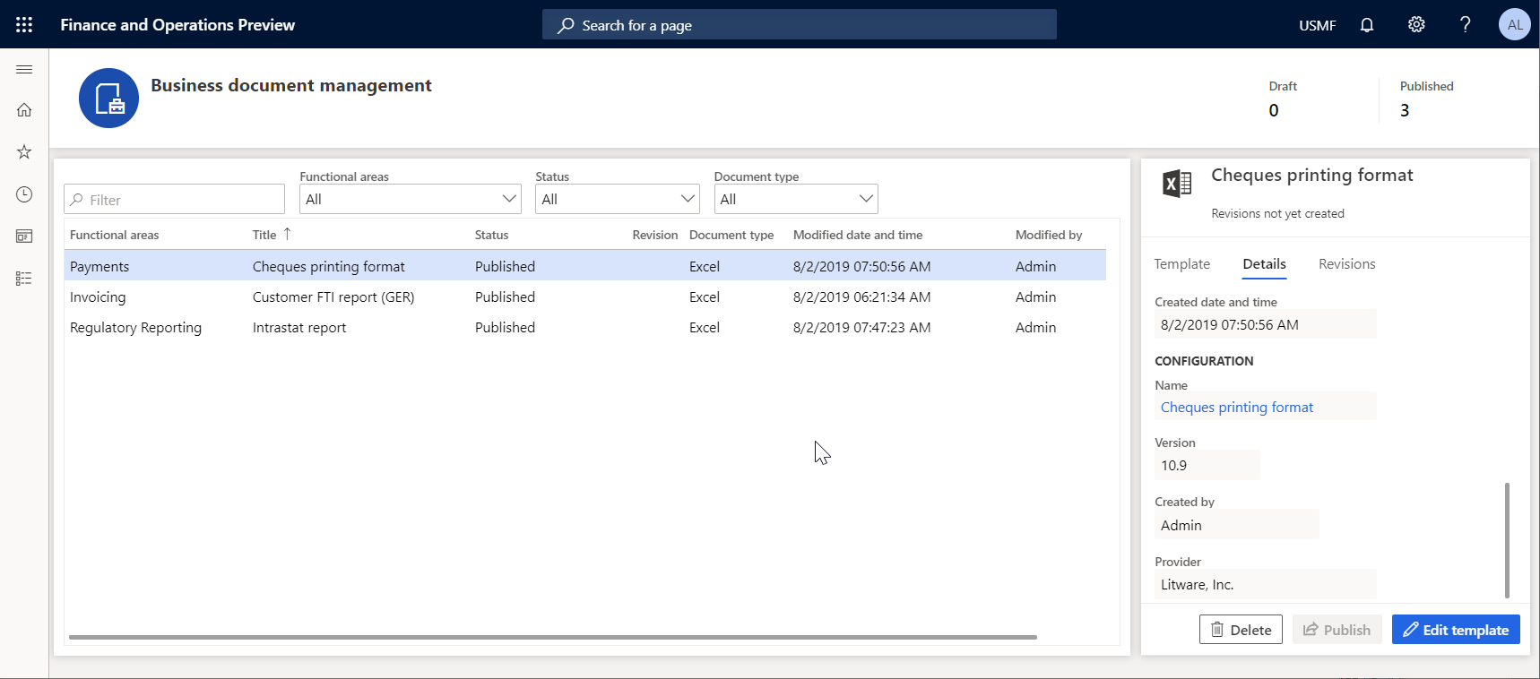Click the 8/2/2019 06:21:34 AM cell
The width and height of the screenshot is (1540, 679).
click(861, 297)
